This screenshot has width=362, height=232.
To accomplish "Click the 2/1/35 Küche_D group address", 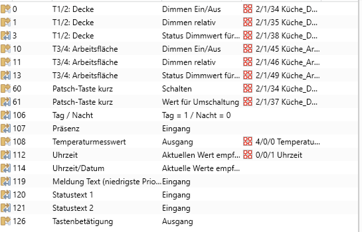I will (287, 23).
